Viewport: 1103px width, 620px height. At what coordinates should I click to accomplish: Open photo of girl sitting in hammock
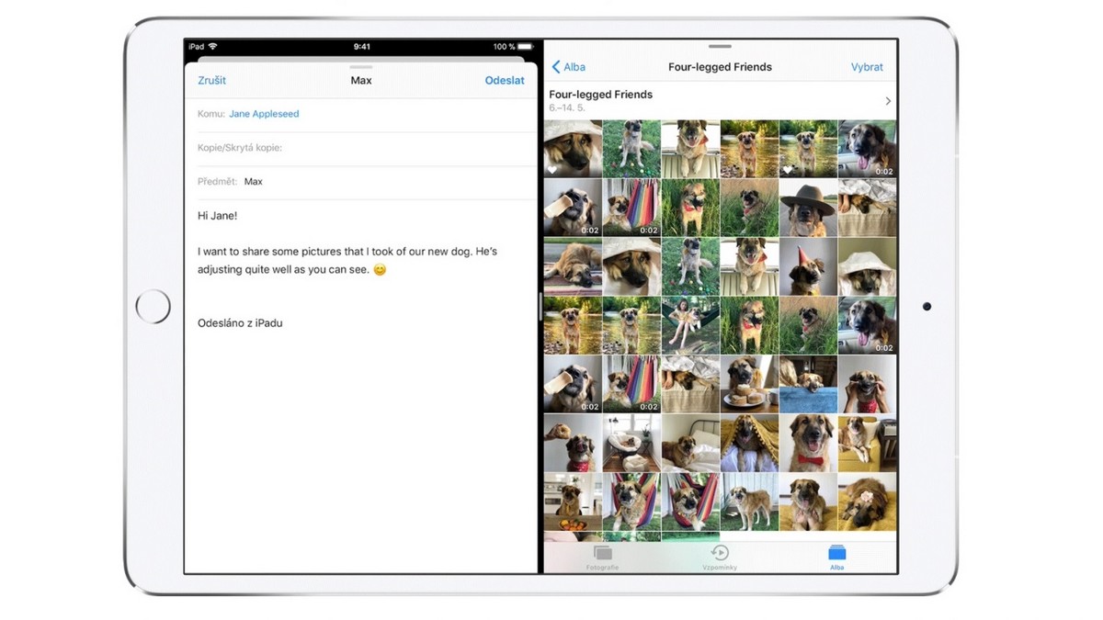click(690, 325)
